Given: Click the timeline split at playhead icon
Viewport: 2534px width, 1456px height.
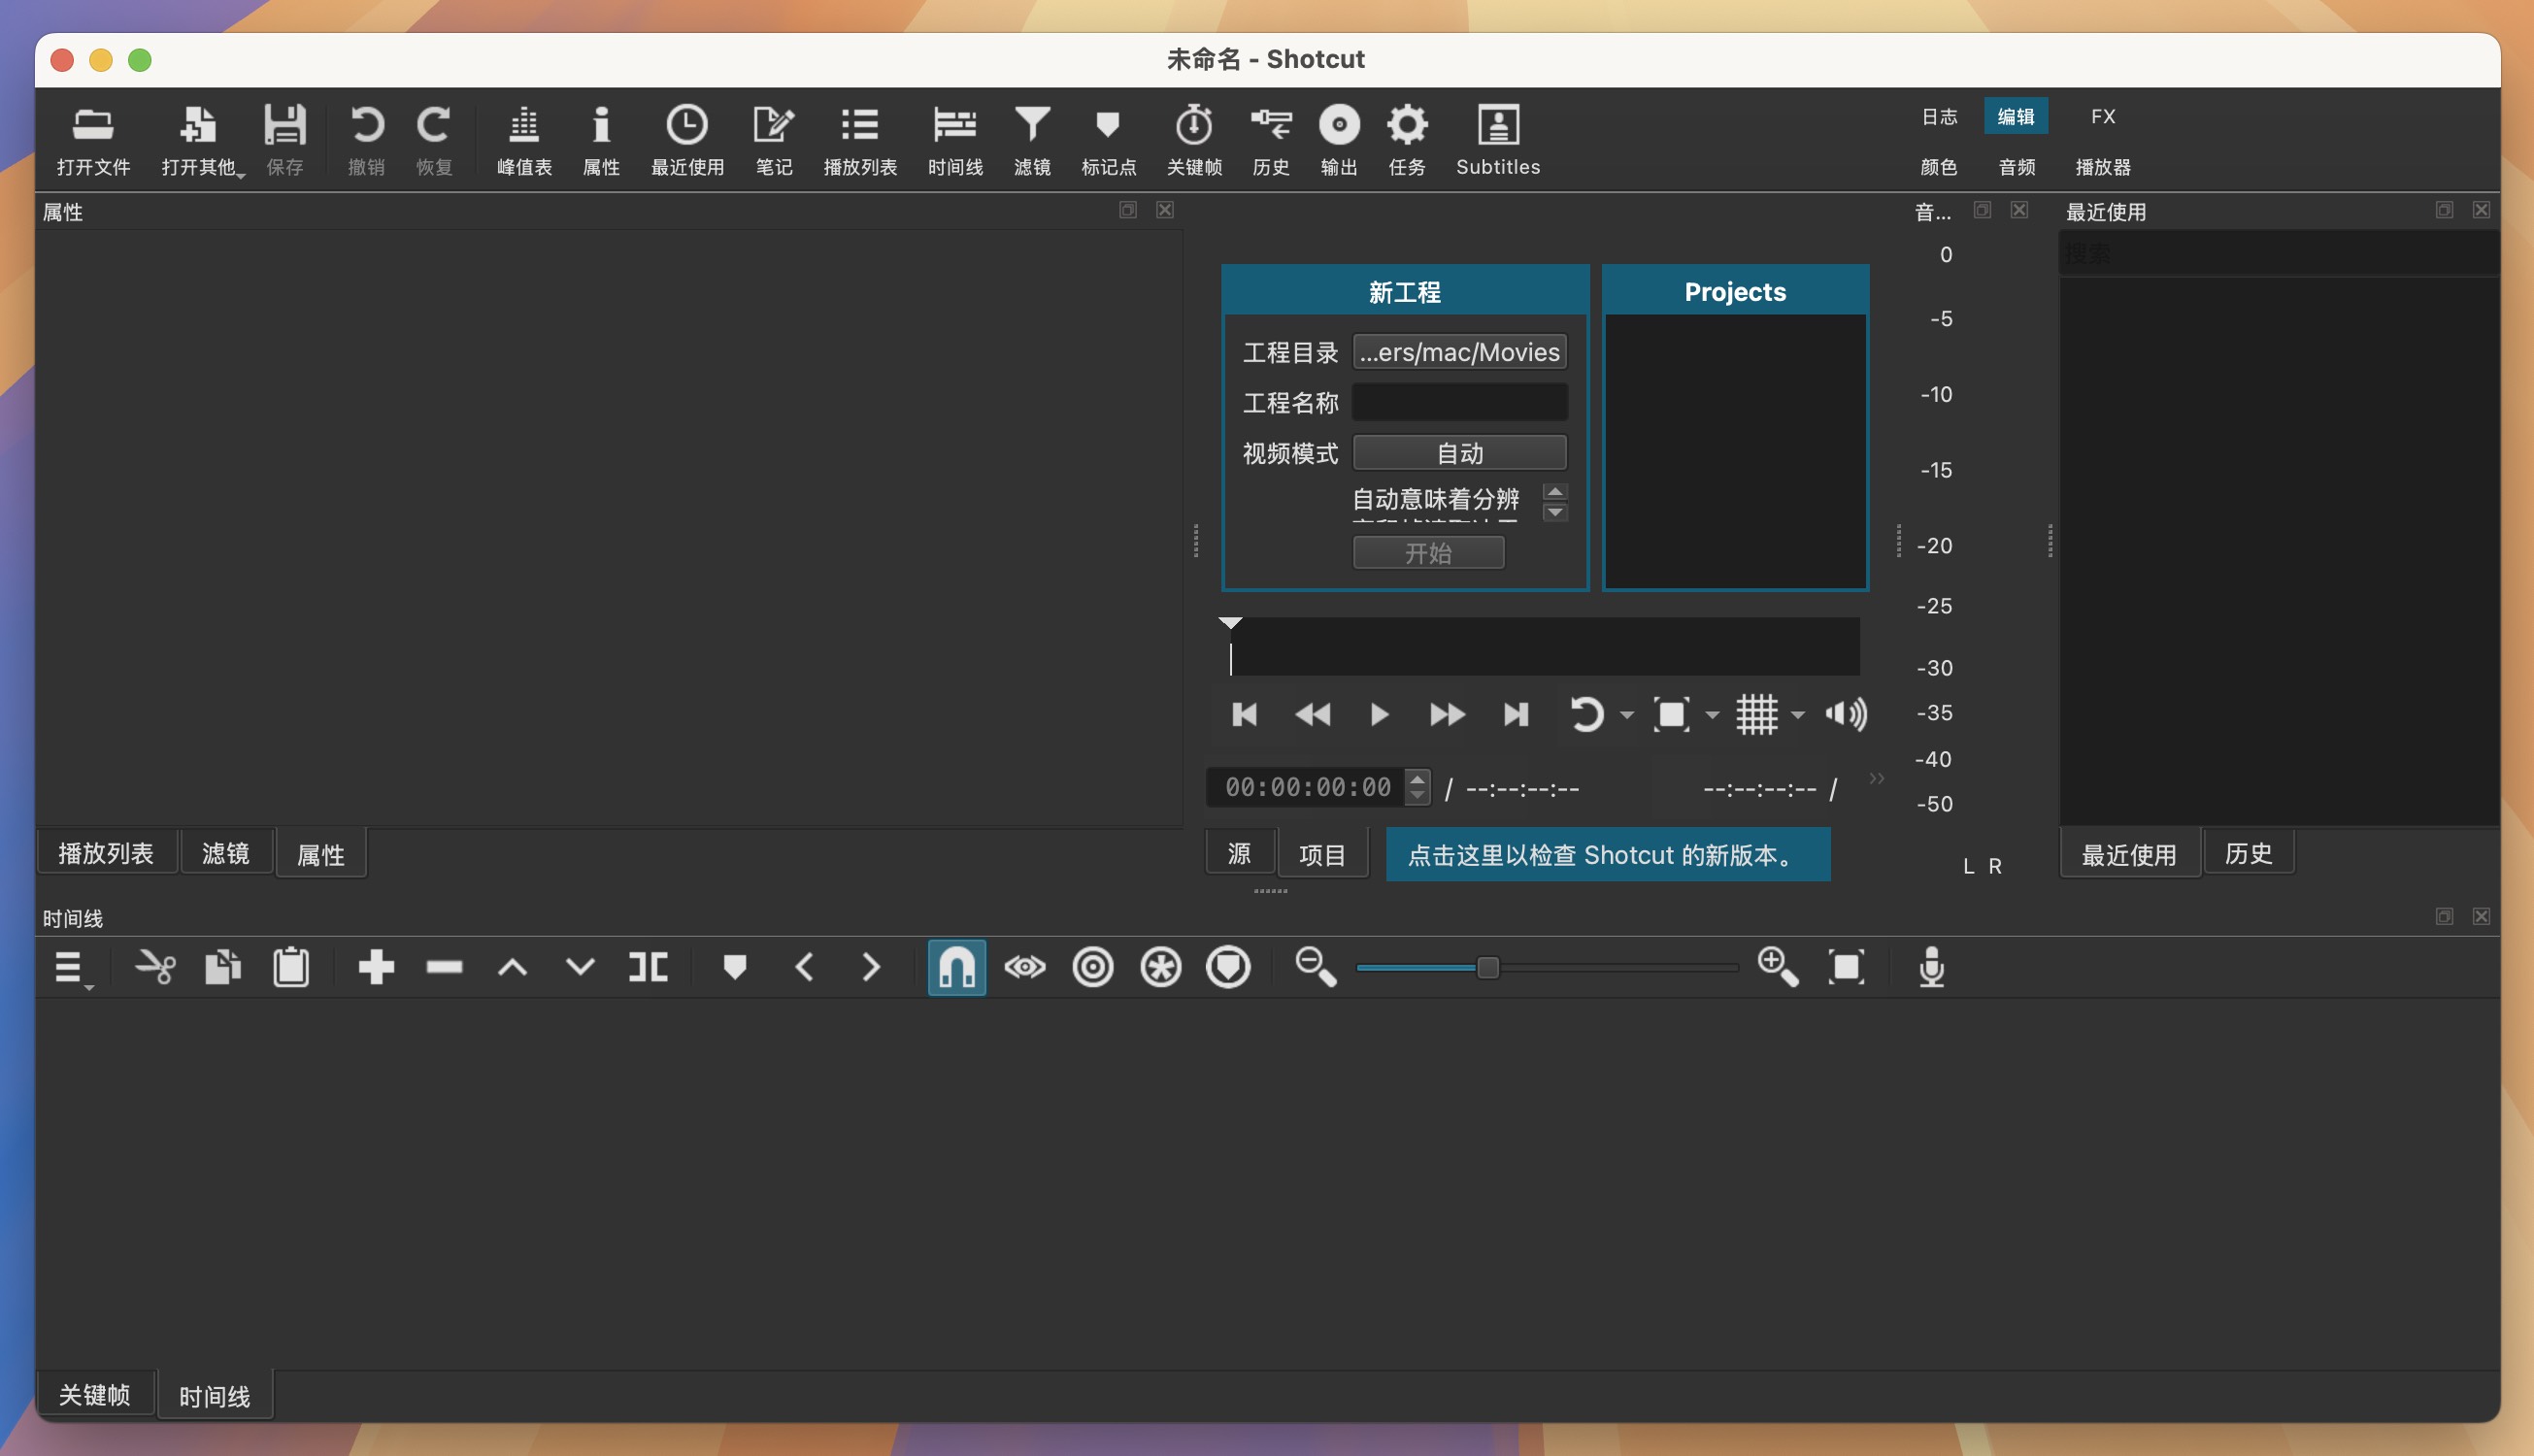Looking at the screenshot, I should tap(648, 967).
